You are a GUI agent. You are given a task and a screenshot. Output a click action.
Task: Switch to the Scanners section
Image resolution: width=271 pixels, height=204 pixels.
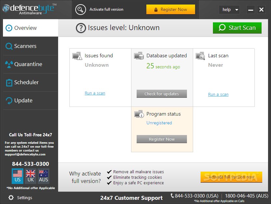(x=31, y=46)
